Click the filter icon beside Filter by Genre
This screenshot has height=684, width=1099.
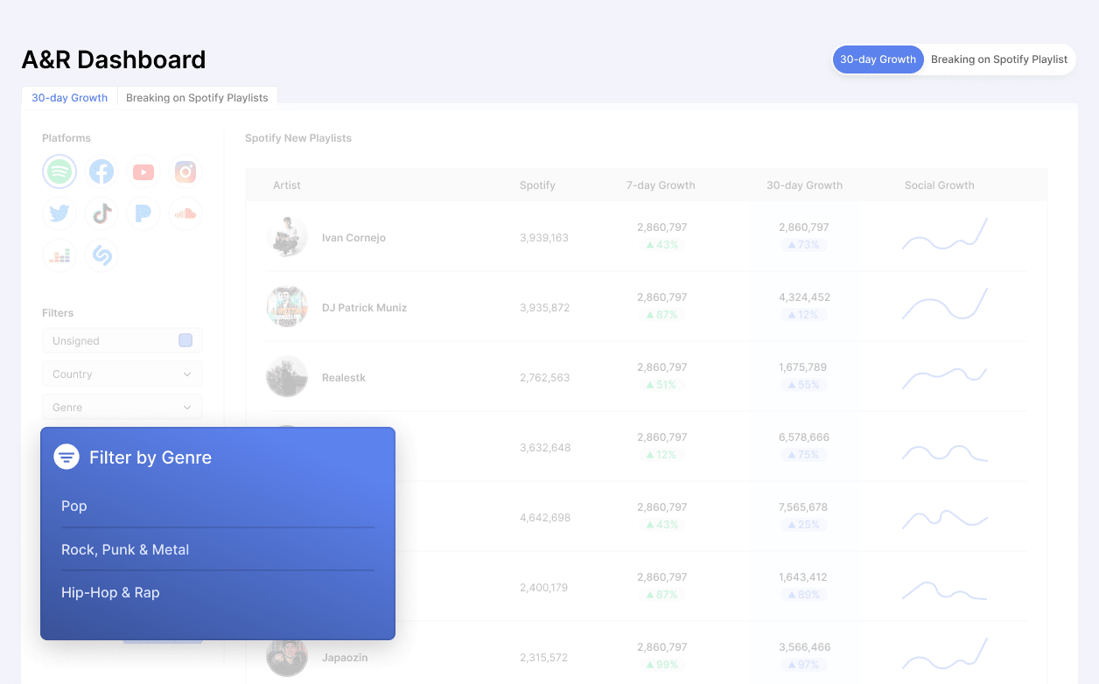pos(66,457)
